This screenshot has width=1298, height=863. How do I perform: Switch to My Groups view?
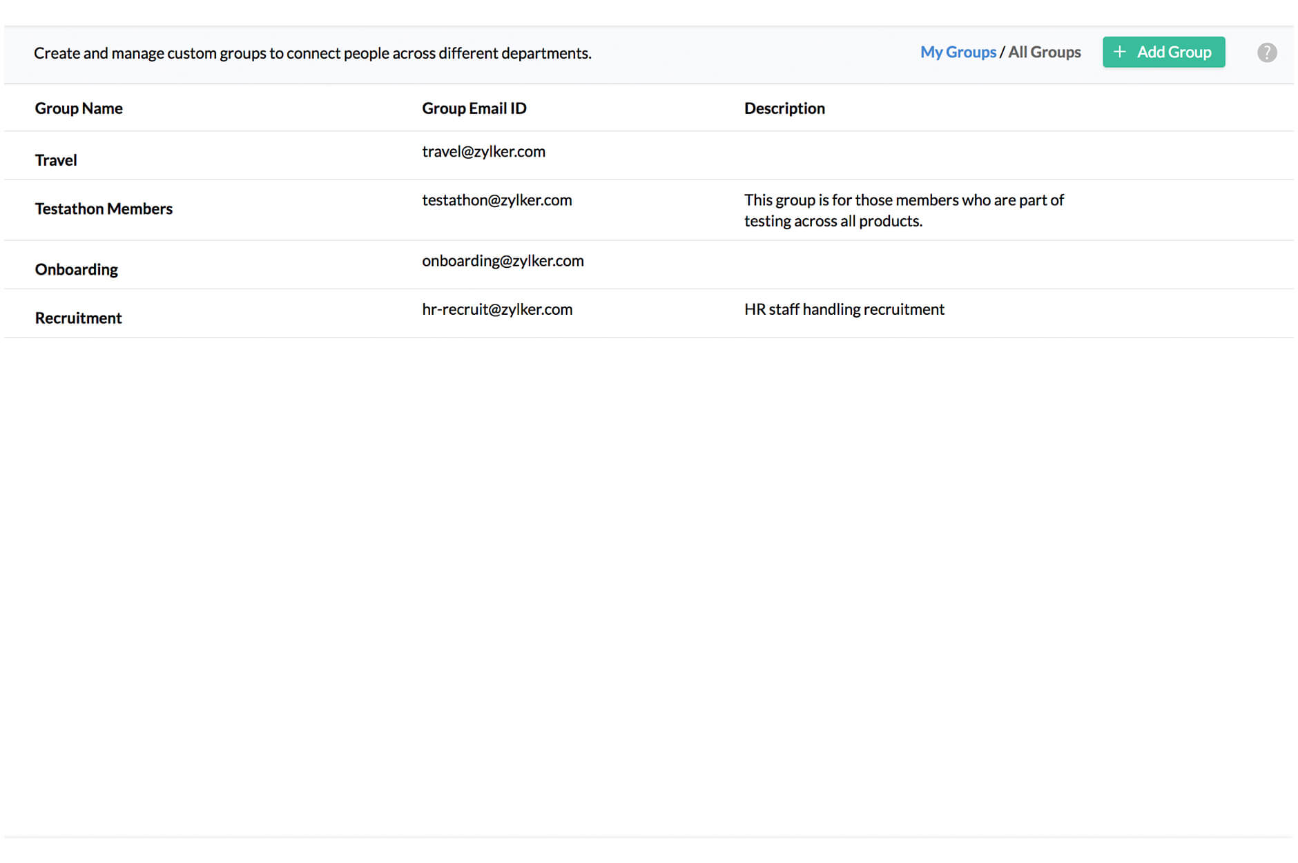coord(958,52)
